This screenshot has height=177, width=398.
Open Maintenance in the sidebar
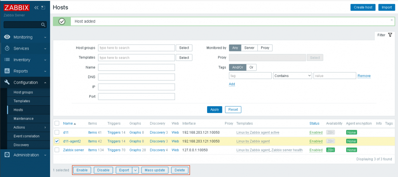pyautogui.click(x=23, y=119)
